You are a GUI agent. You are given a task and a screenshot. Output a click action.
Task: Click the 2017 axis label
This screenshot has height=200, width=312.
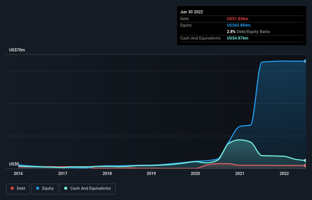(x=63, y=173)
